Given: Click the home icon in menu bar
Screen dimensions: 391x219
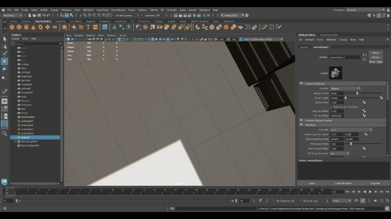Looking at the screenshot, I should tap(4, 9).
